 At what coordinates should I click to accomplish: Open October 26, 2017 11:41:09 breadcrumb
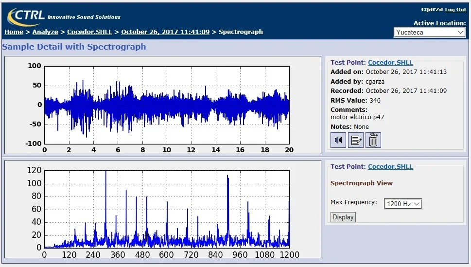(165, 32)
